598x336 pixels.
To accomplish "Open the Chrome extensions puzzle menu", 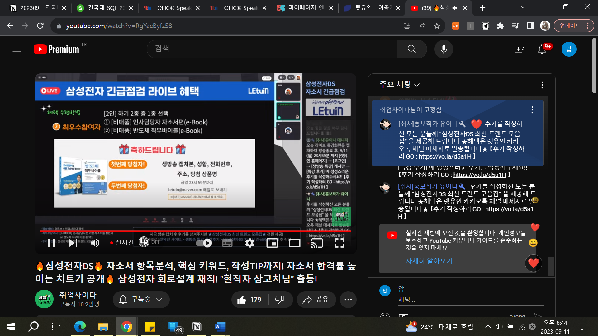I will (x=500, y=26).
